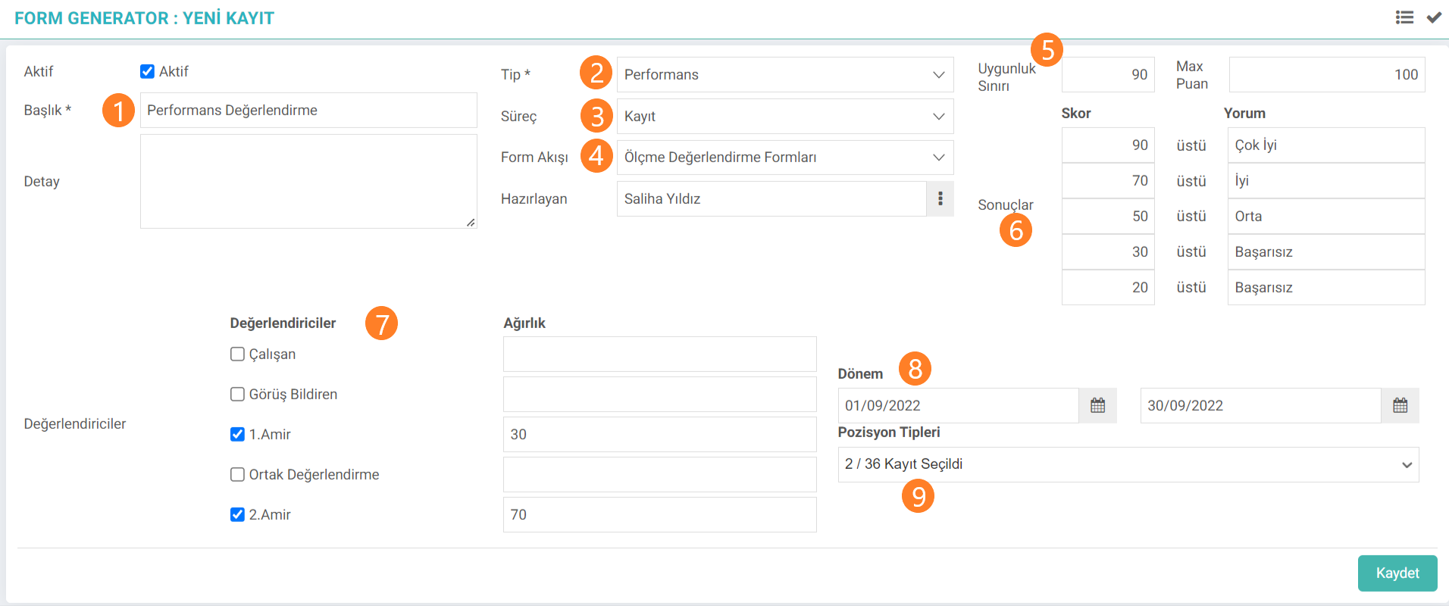Click the checkmark confirm icon in header
Screen dimensions: 1449x606
click(x=1434, y=17)
